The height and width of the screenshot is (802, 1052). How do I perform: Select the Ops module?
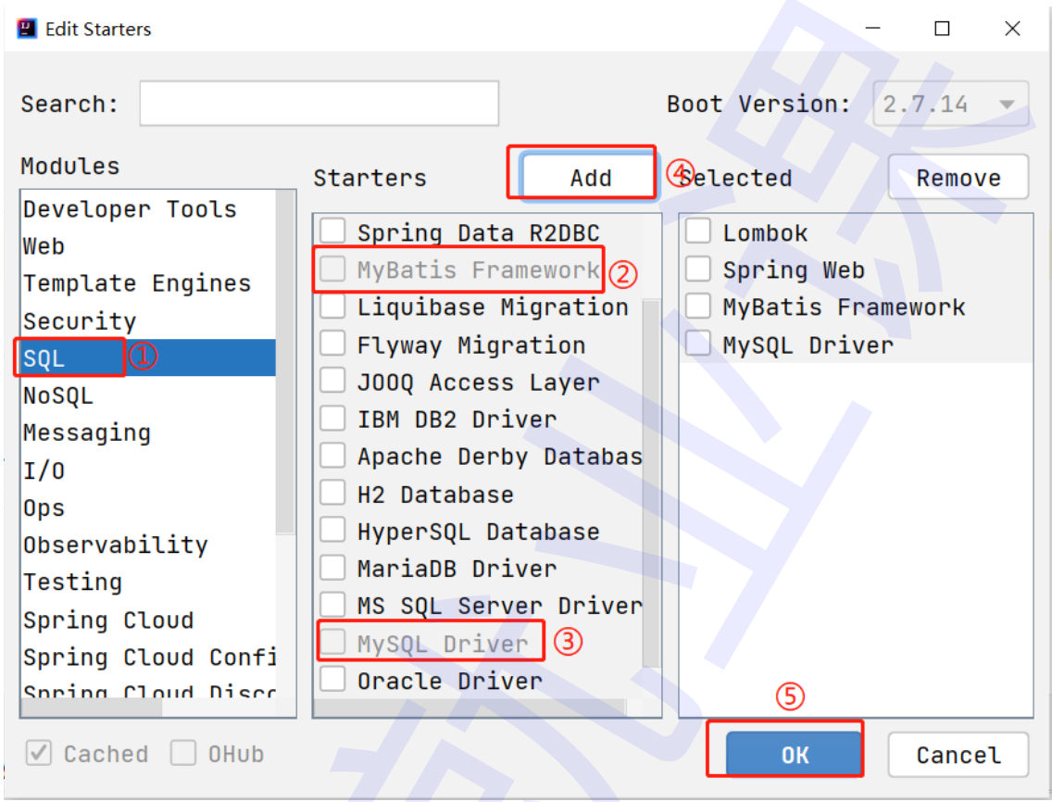tap(148, 508)
